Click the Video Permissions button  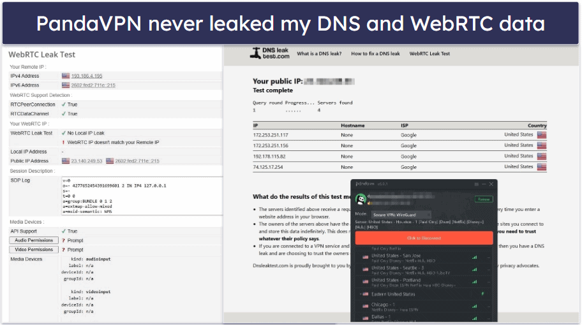click(x=34, y=249)
